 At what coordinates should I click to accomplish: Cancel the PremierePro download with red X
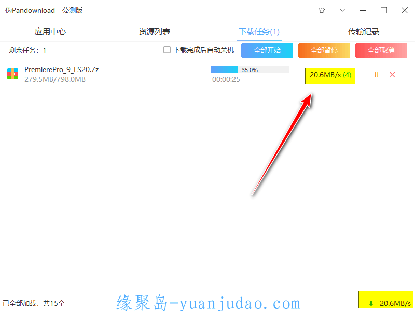(392, 75)
